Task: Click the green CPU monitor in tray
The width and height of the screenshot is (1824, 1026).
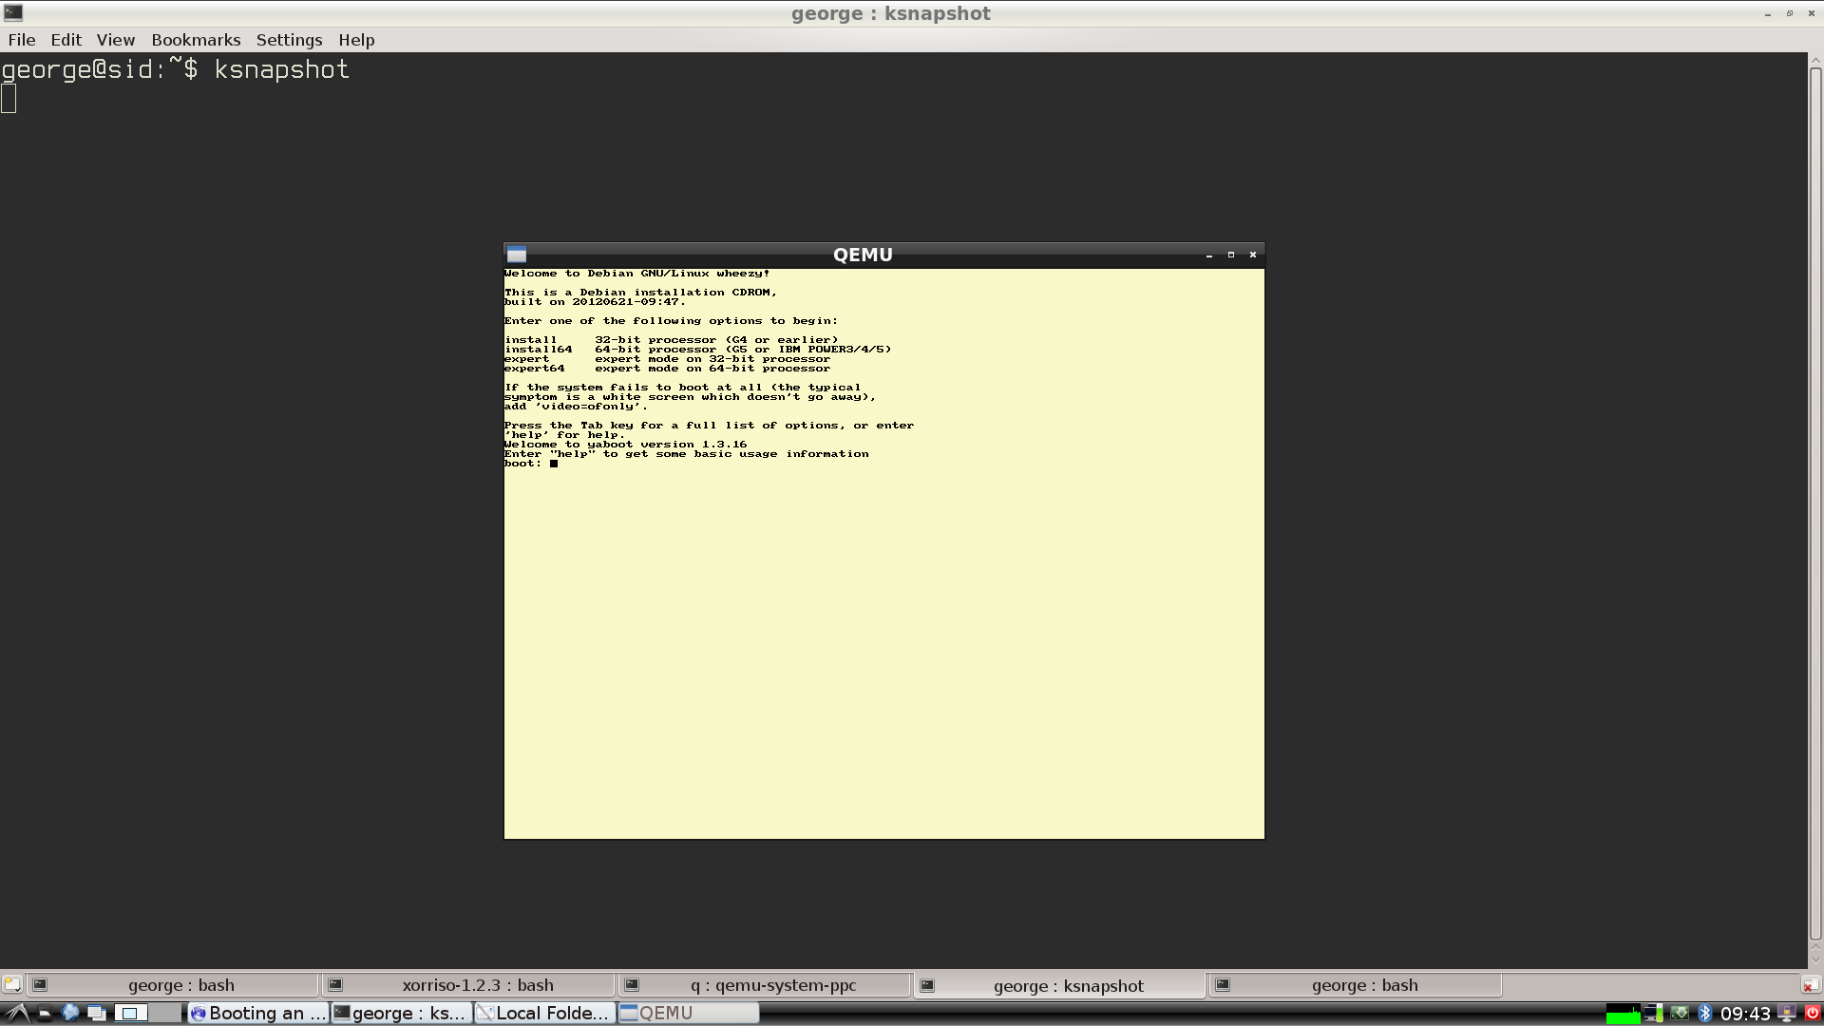Action: tap(1623, 1014)
